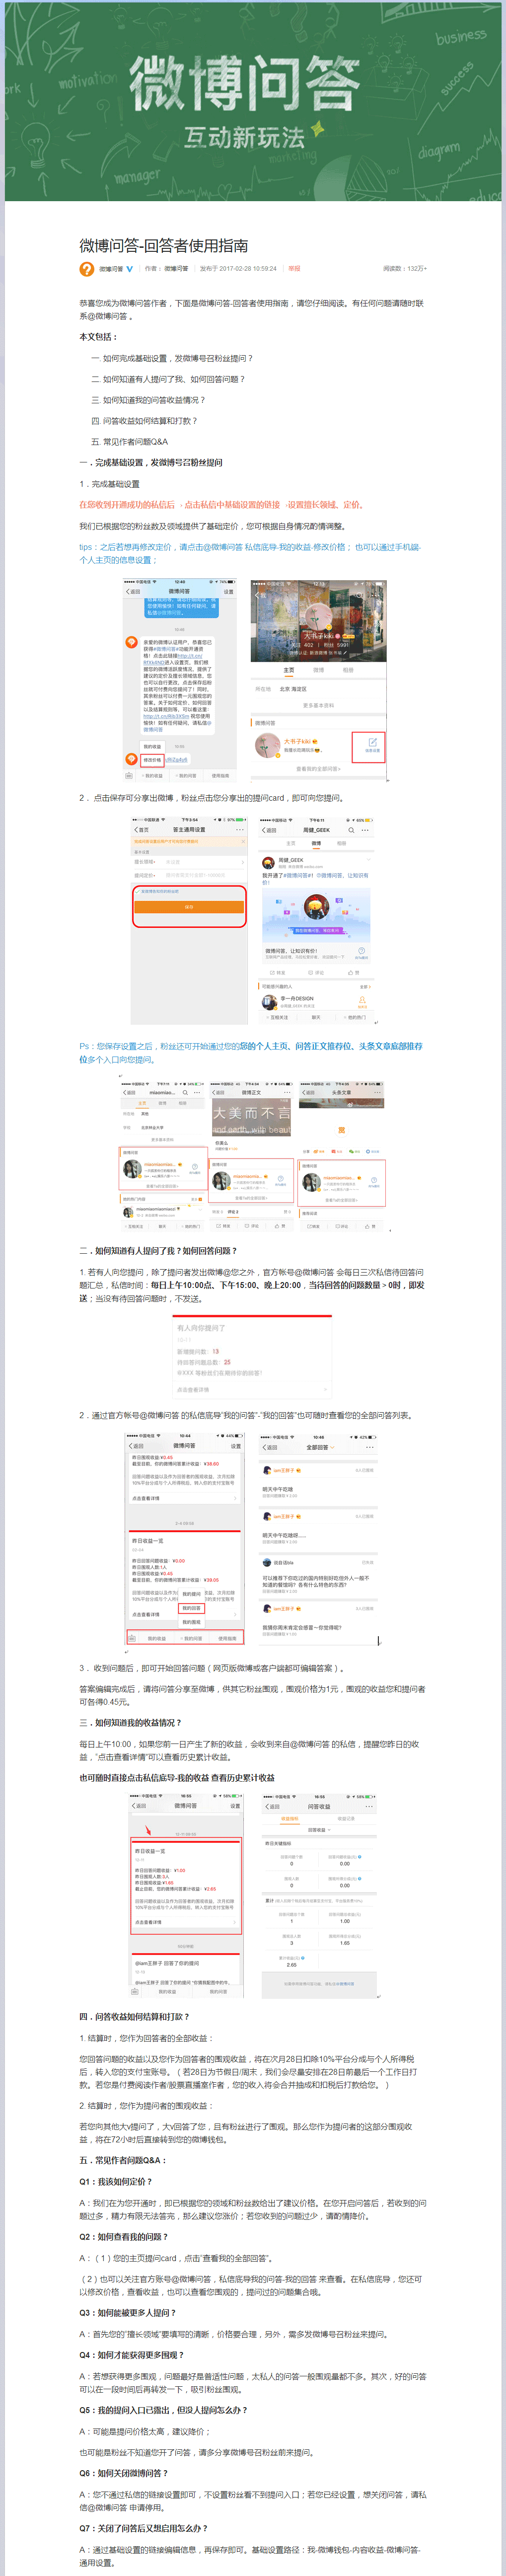The height and width of the screenshot is (2576, 506).
Task: Click the orange 保存 button
Action: click(x=189, y=907)
